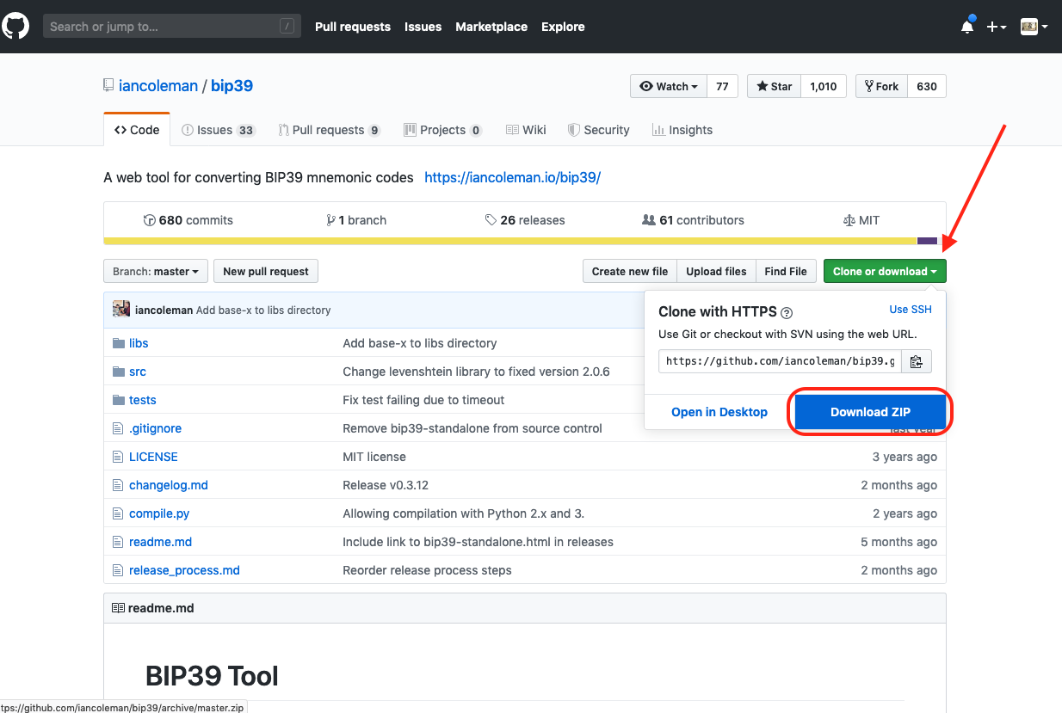Switch to the Pull requests 9 tab
This screenshot has height=713, width=1062.
(329, 130)
